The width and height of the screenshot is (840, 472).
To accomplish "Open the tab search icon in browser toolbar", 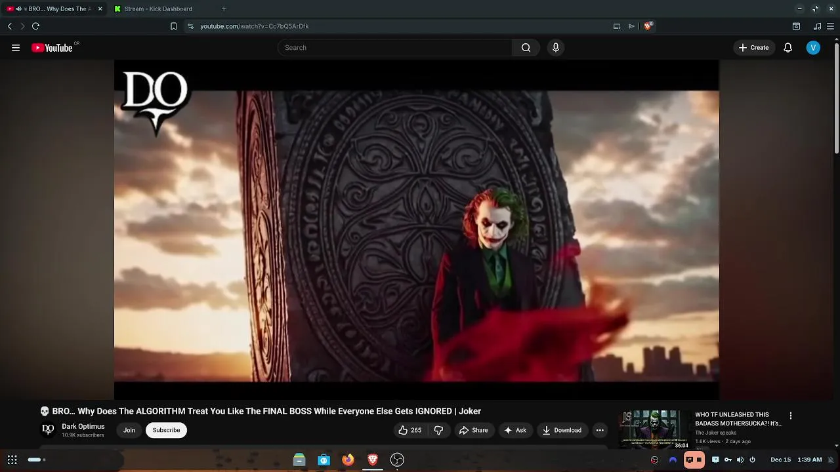I will 796,26.
